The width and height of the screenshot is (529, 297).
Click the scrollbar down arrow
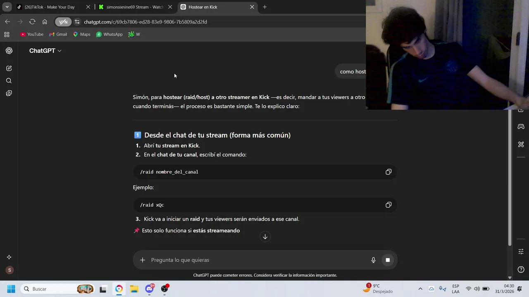(x=510, y=278)
